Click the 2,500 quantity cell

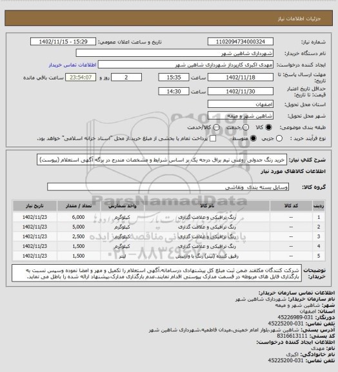tap(79, 236)
